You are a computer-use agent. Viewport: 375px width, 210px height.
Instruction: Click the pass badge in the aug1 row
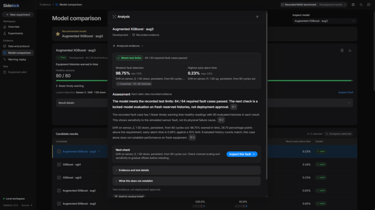[321, 191]
